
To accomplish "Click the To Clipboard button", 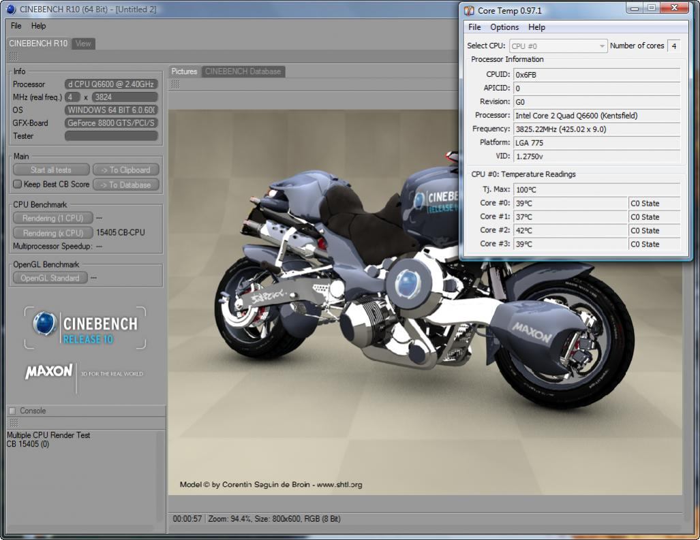I will [x=125, y=170].
